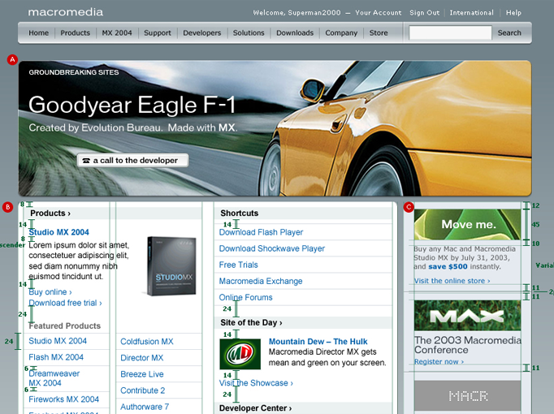Viewport: 554px width, 414px height.
Task: Click the red B annotation marker
Action: pyautogui.click(x=8, y=207)
